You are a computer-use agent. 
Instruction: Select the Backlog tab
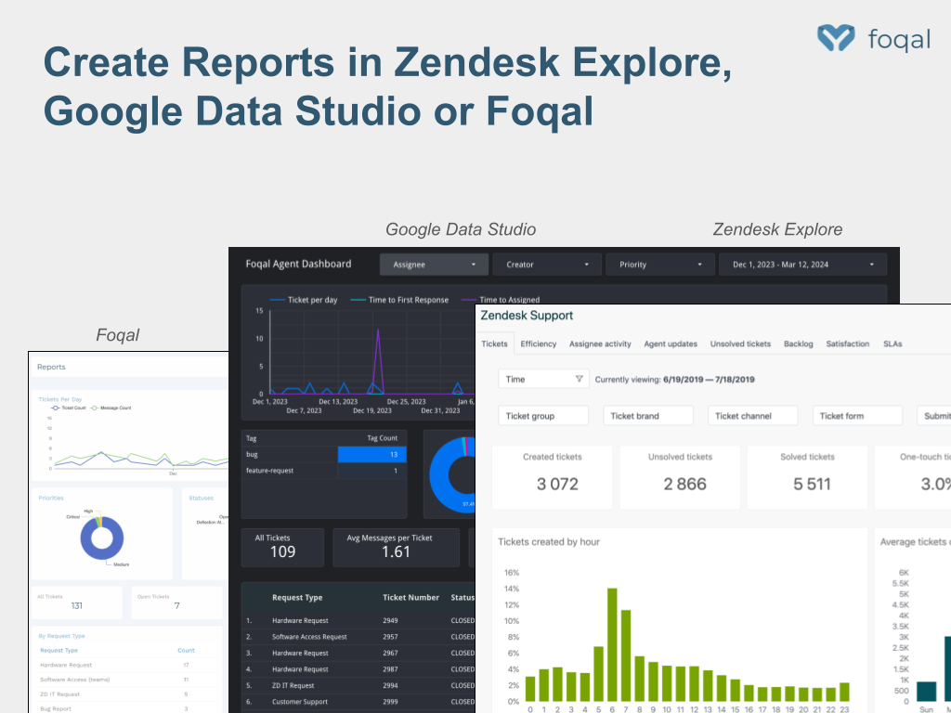click(798, 344)
